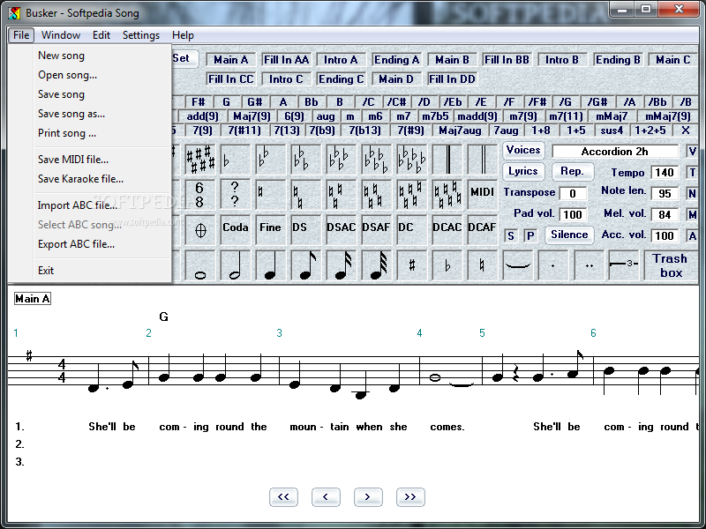
Task: Click bar number 4 marker
Action: coord(419,333)
